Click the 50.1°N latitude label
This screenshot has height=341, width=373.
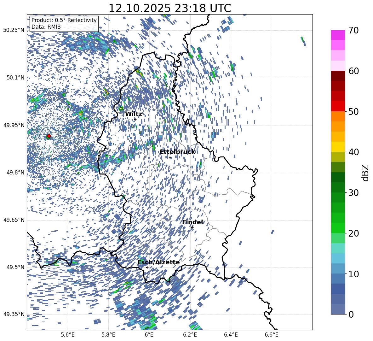pos(15,78)
